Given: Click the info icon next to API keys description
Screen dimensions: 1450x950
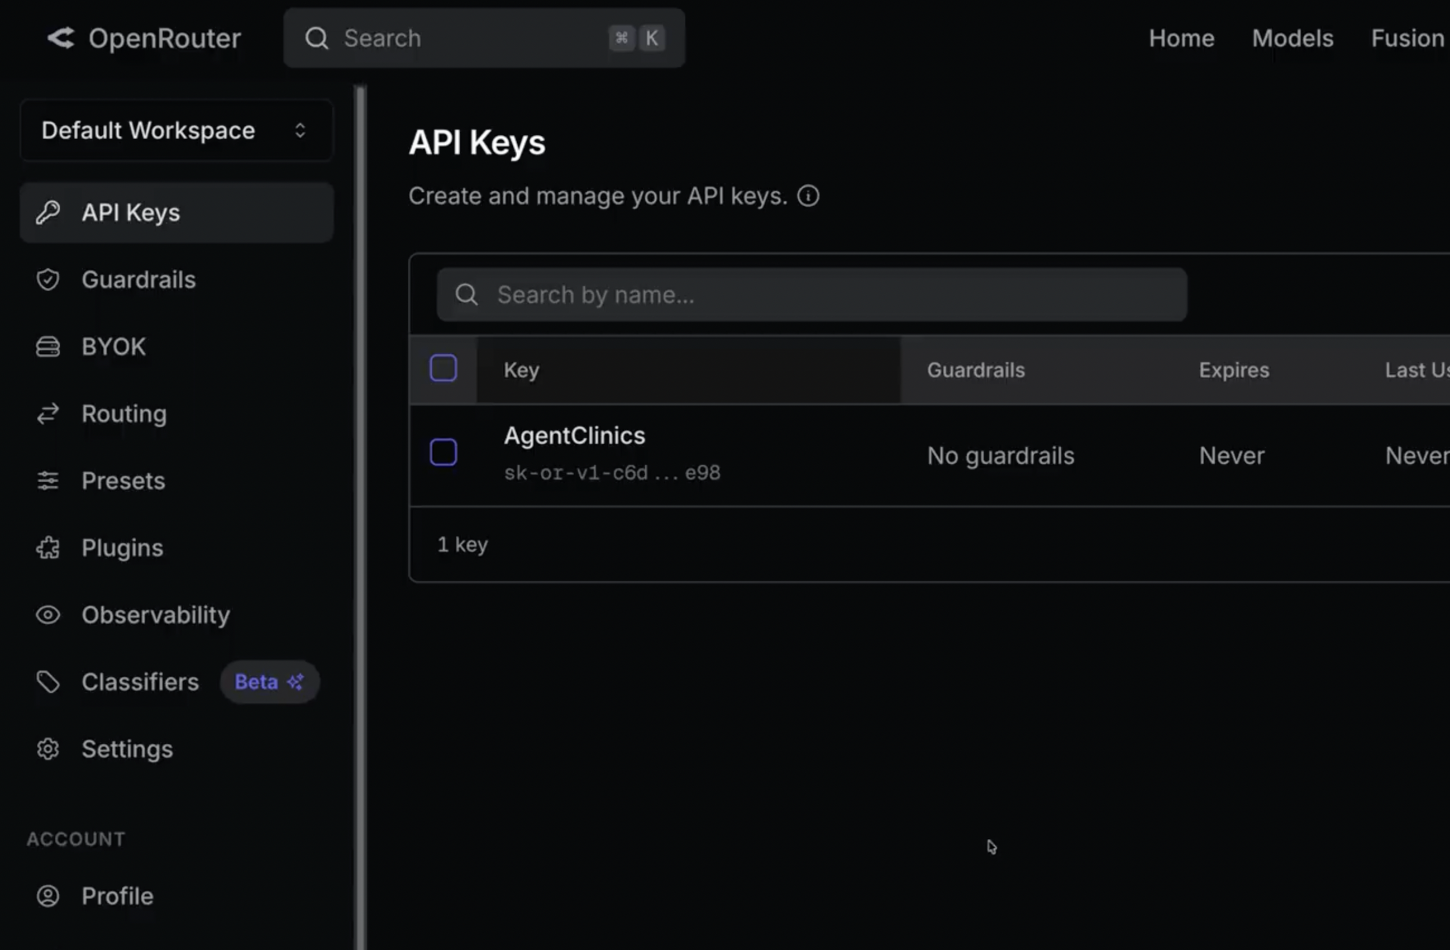Looking at the screenshot, I should coord(808,196).
